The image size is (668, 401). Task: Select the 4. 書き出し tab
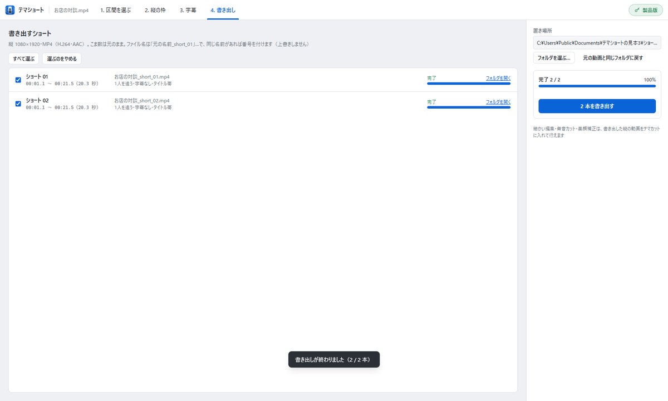(x=223, y=10)
